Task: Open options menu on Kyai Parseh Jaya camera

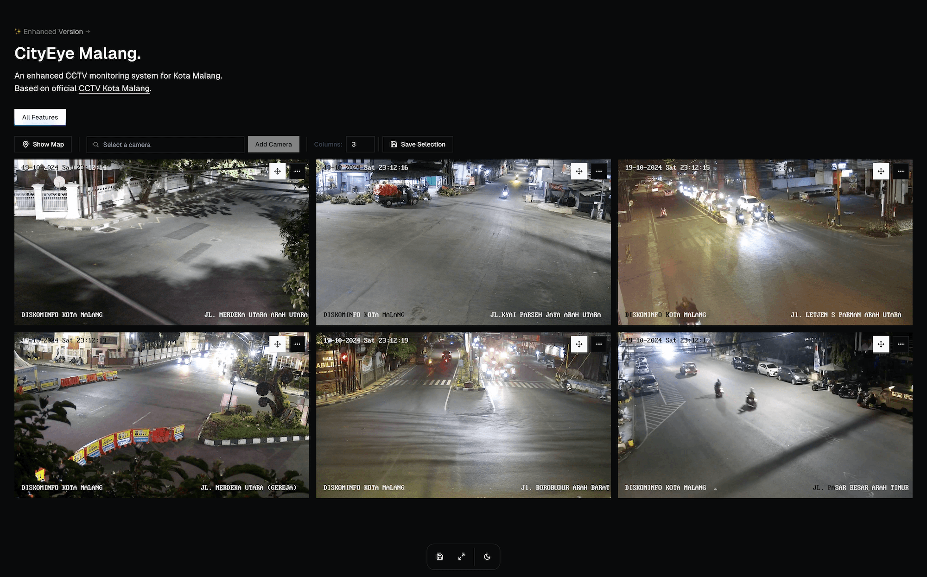Action: [599, 171]
